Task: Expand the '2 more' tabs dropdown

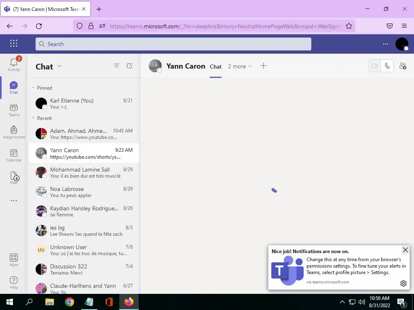Action: [x=239, y=67]
